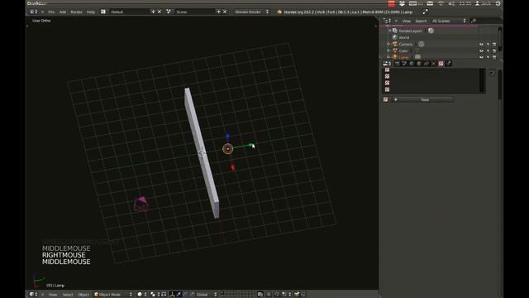Image resolution: width=529 pixels, height=298 pixels.
Task: Delete the Default screen layout
Action: tap(160, 12)
